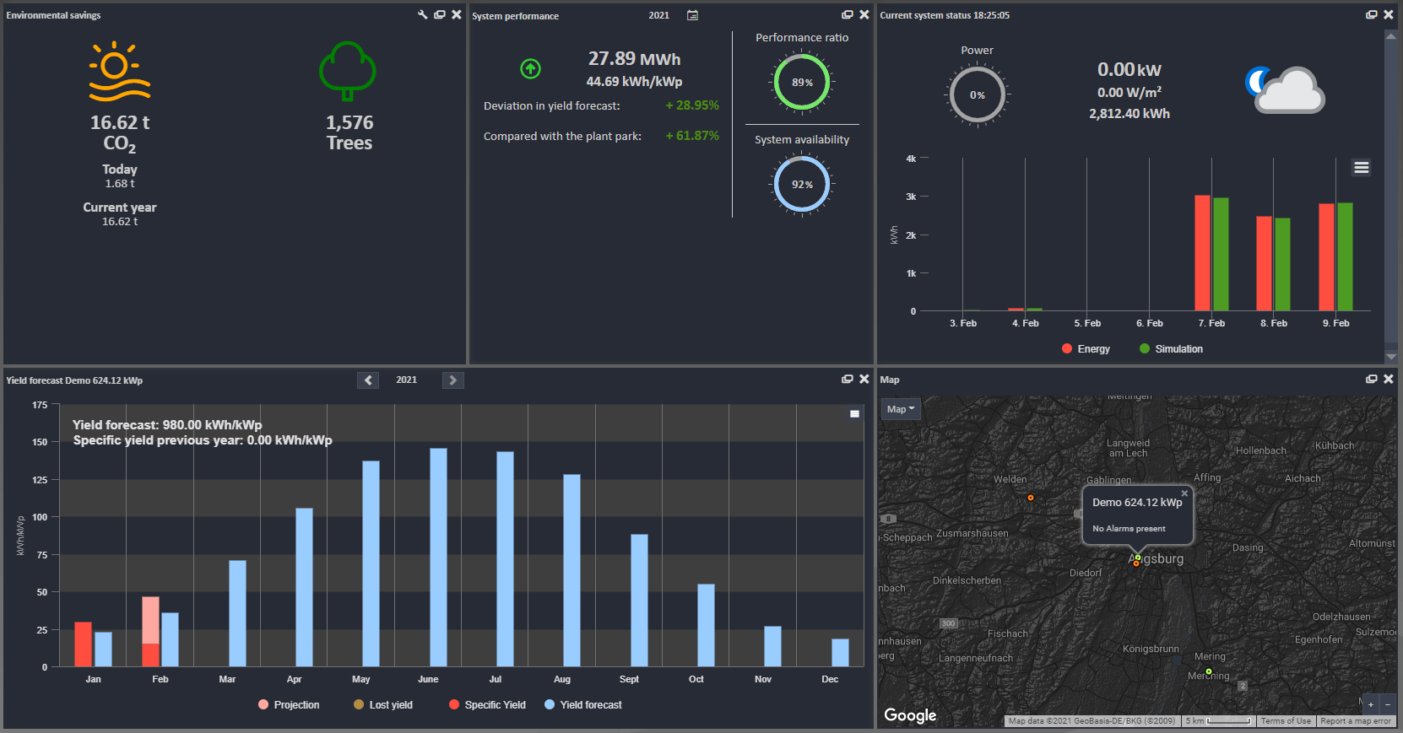Image resolution: width=1403 pixels, height=733 pixels.
Task: Click the cloudy night weather icon
Action: (x=1285, y=89)
